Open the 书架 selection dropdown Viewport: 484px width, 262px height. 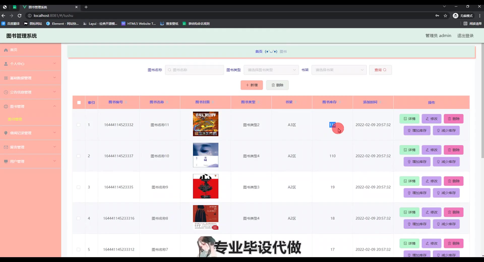coord(339,70)
